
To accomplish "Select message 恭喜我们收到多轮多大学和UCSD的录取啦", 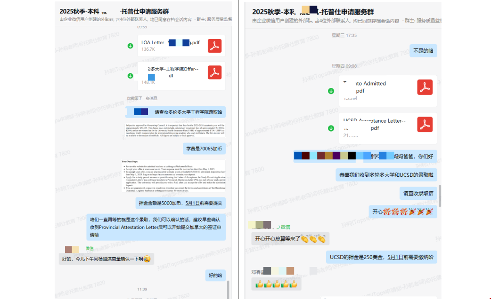I will point(386,175).
